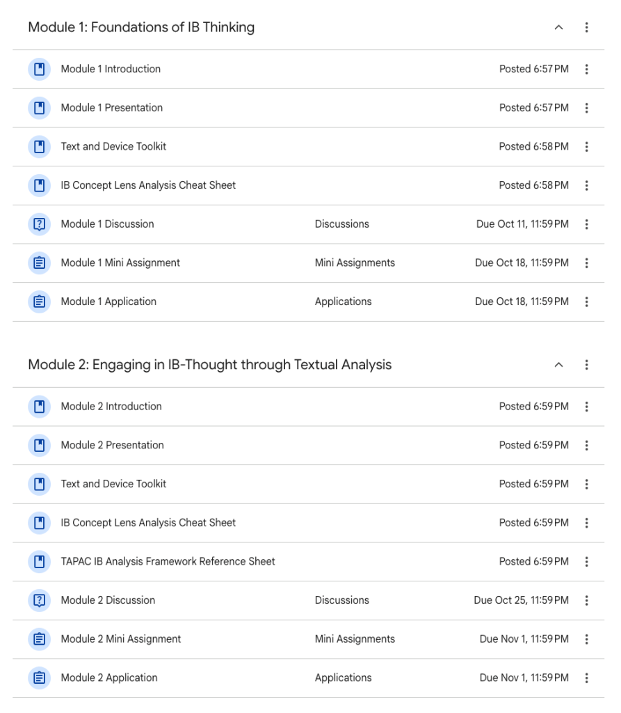Image resolution: width=621 pixels, height=713 pixels.
Task: Click assignment icon beside Module 1 Application
Action: pos(40,301)
